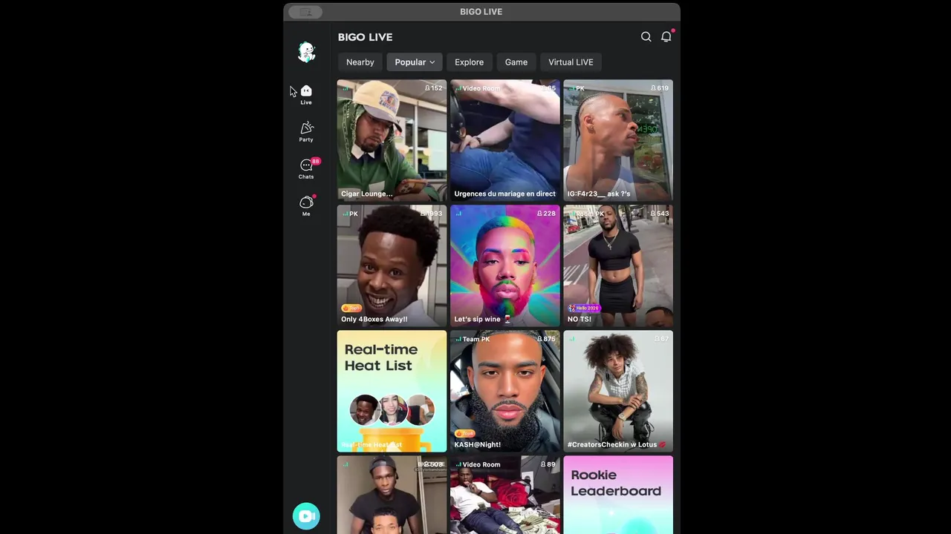Click the 619 viewer count

click(660, 88)
